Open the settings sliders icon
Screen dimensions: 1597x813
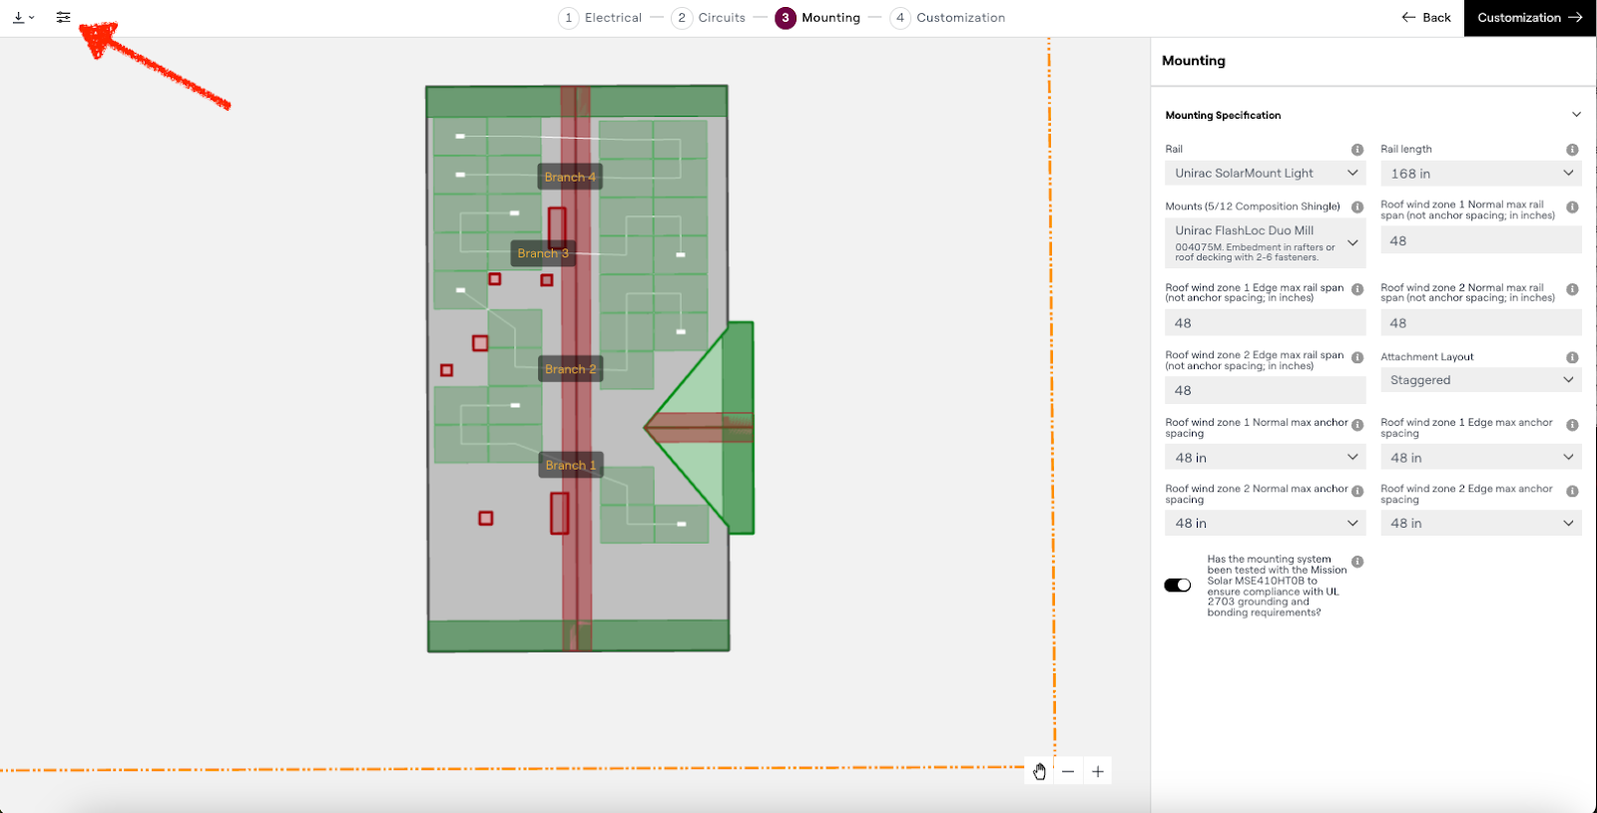click(x=63, y=17)
